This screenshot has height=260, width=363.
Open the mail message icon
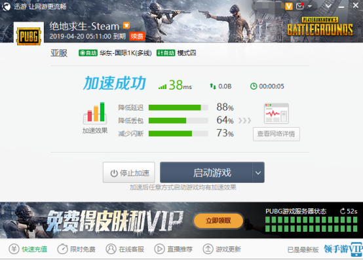tap(300, 6)
